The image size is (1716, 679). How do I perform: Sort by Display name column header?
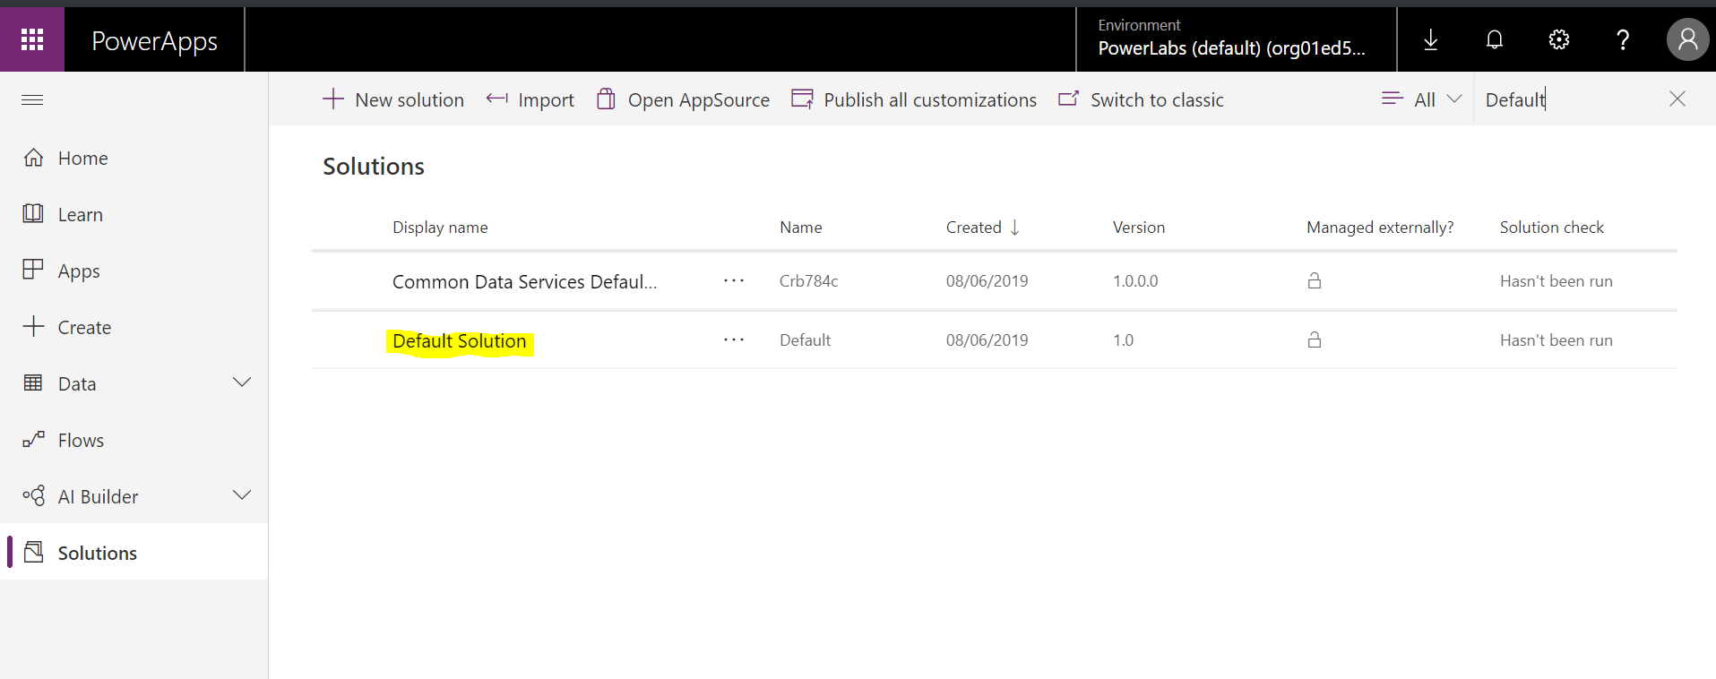(440, 228)
